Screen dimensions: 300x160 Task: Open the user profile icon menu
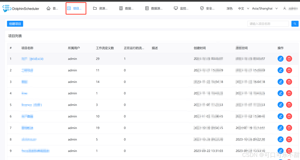[285, 8]
